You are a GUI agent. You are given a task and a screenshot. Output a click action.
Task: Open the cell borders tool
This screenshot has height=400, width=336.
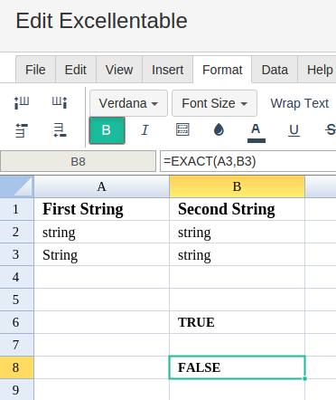(182, 129)
